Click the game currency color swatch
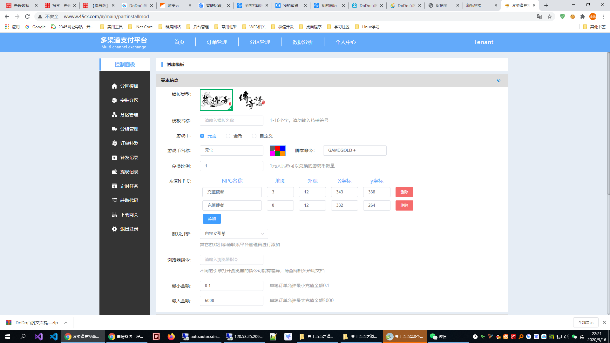610x343 pixels. [277, 150]
